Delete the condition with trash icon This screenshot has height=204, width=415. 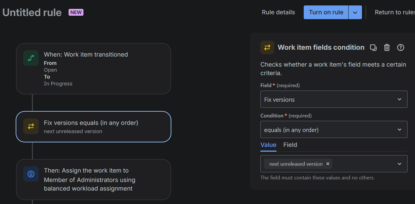[387, 48]
